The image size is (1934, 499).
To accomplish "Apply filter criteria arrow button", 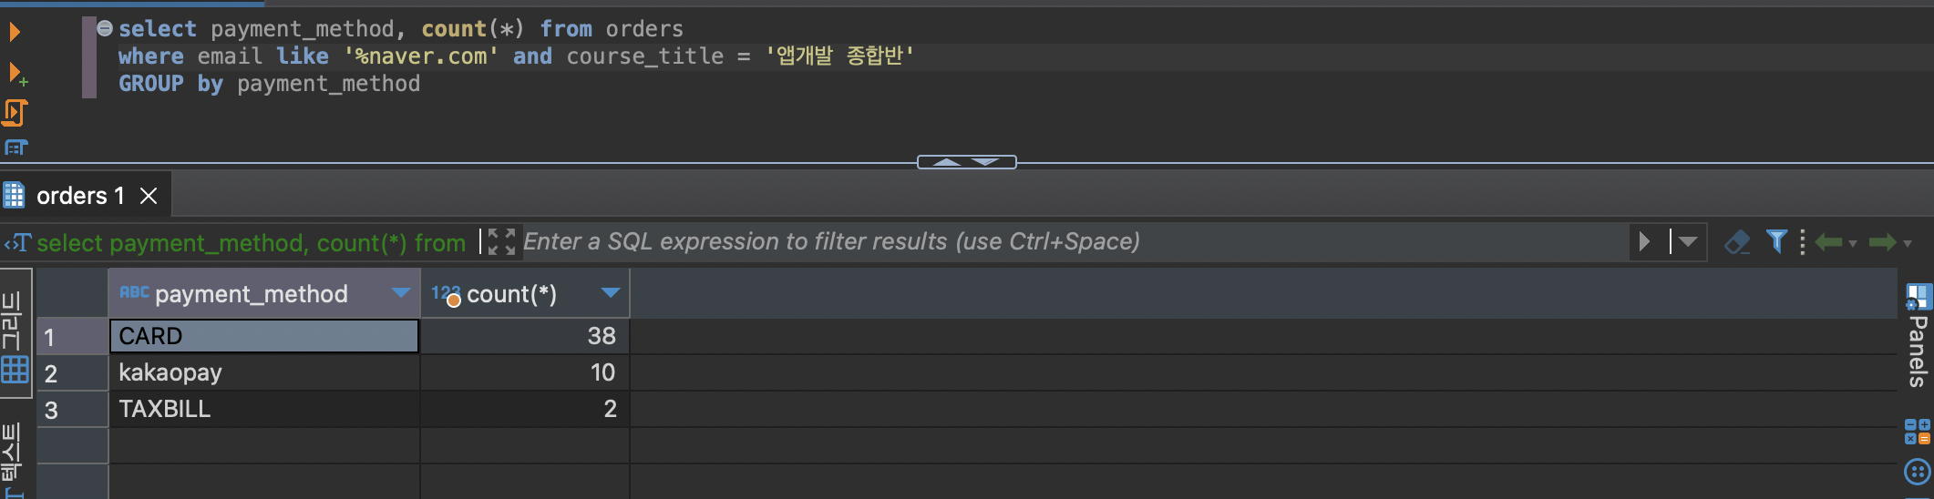I will tap(1644, 241).
